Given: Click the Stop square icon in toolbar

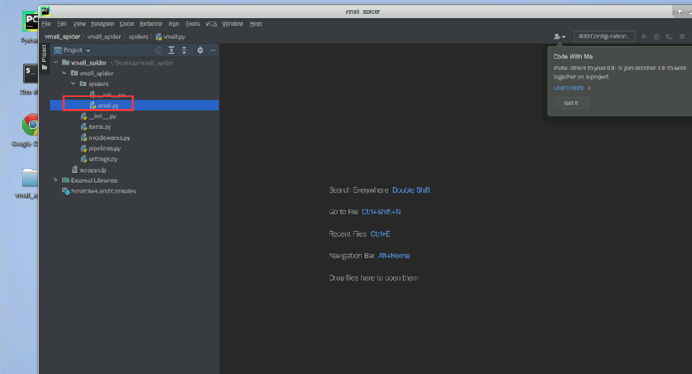Looking at the screenshot, I should tap(682, 37).
